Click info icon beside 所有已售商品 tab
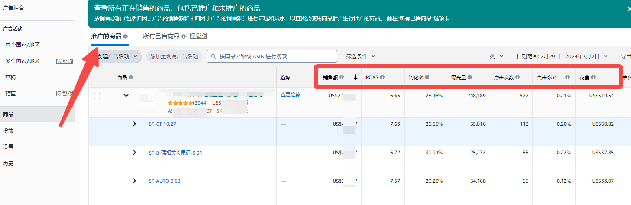The height and width of the screenshot is (205, 631). click(184, 36)
